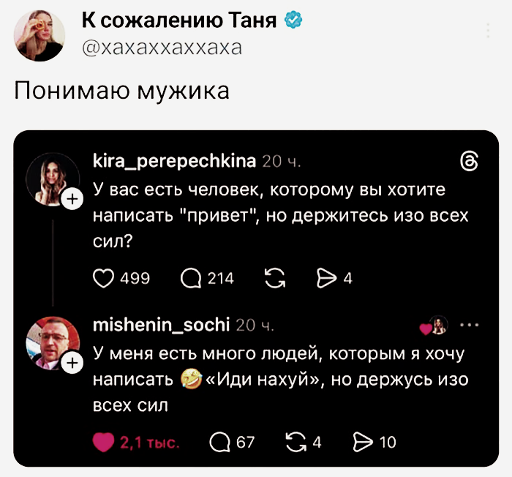Open comments on kira_perepechkina's post
The height and width of the screenshot is (477, 512).
point(190,278)
